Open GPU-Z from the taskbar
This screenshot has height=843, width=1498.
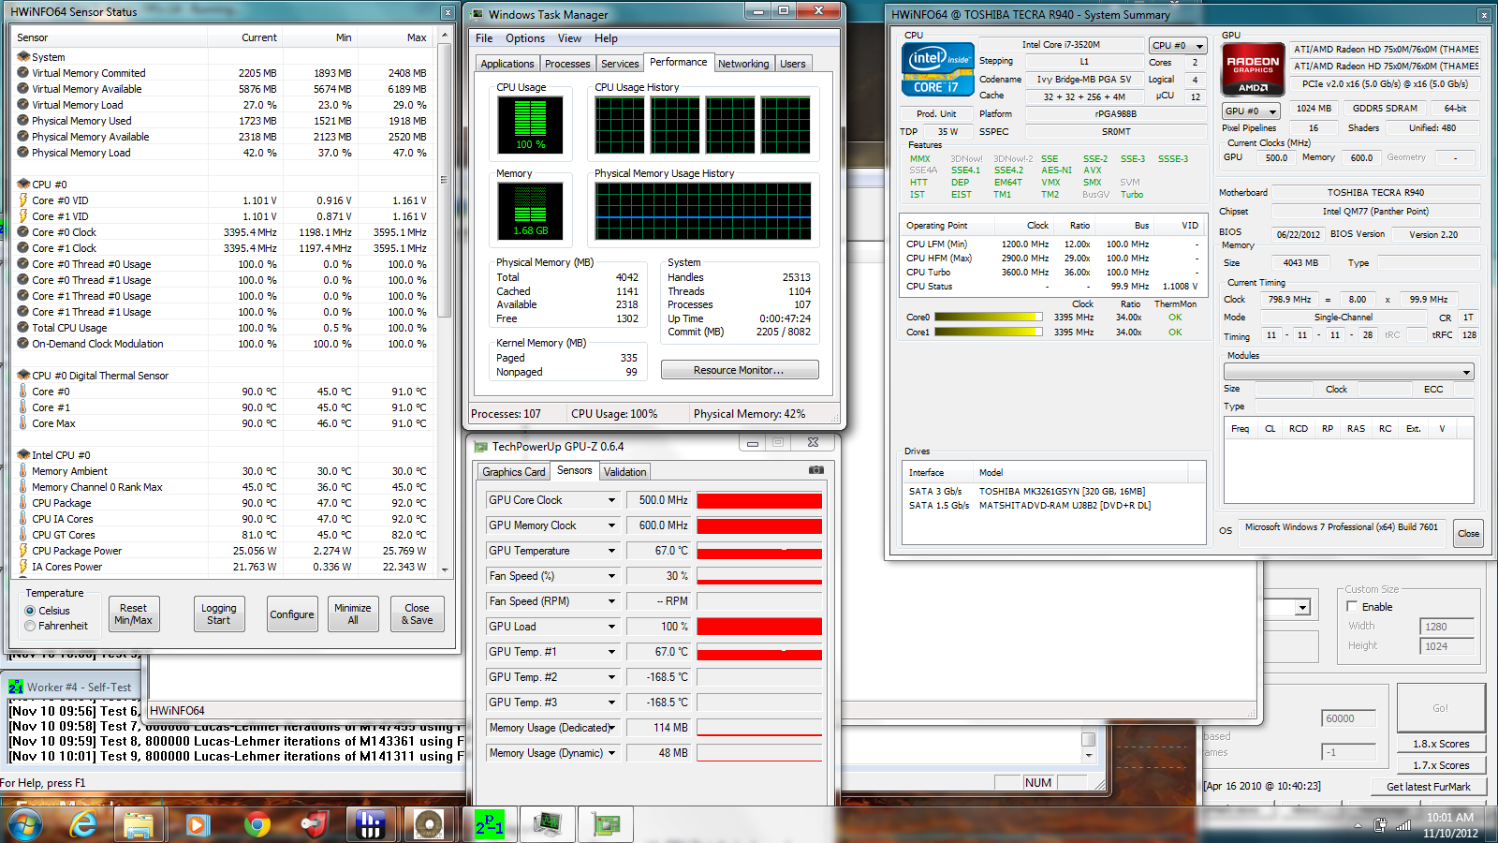[606, 824]
